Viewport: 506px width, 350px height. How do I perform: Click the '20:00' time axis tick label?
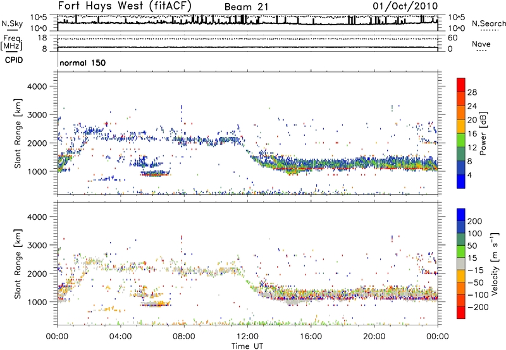[374, 337]
